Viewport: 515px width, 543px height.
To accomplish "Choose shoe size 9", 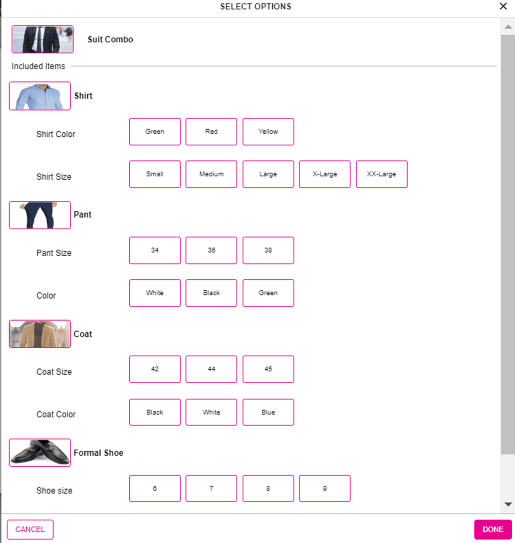I will (x=325, y=488).
